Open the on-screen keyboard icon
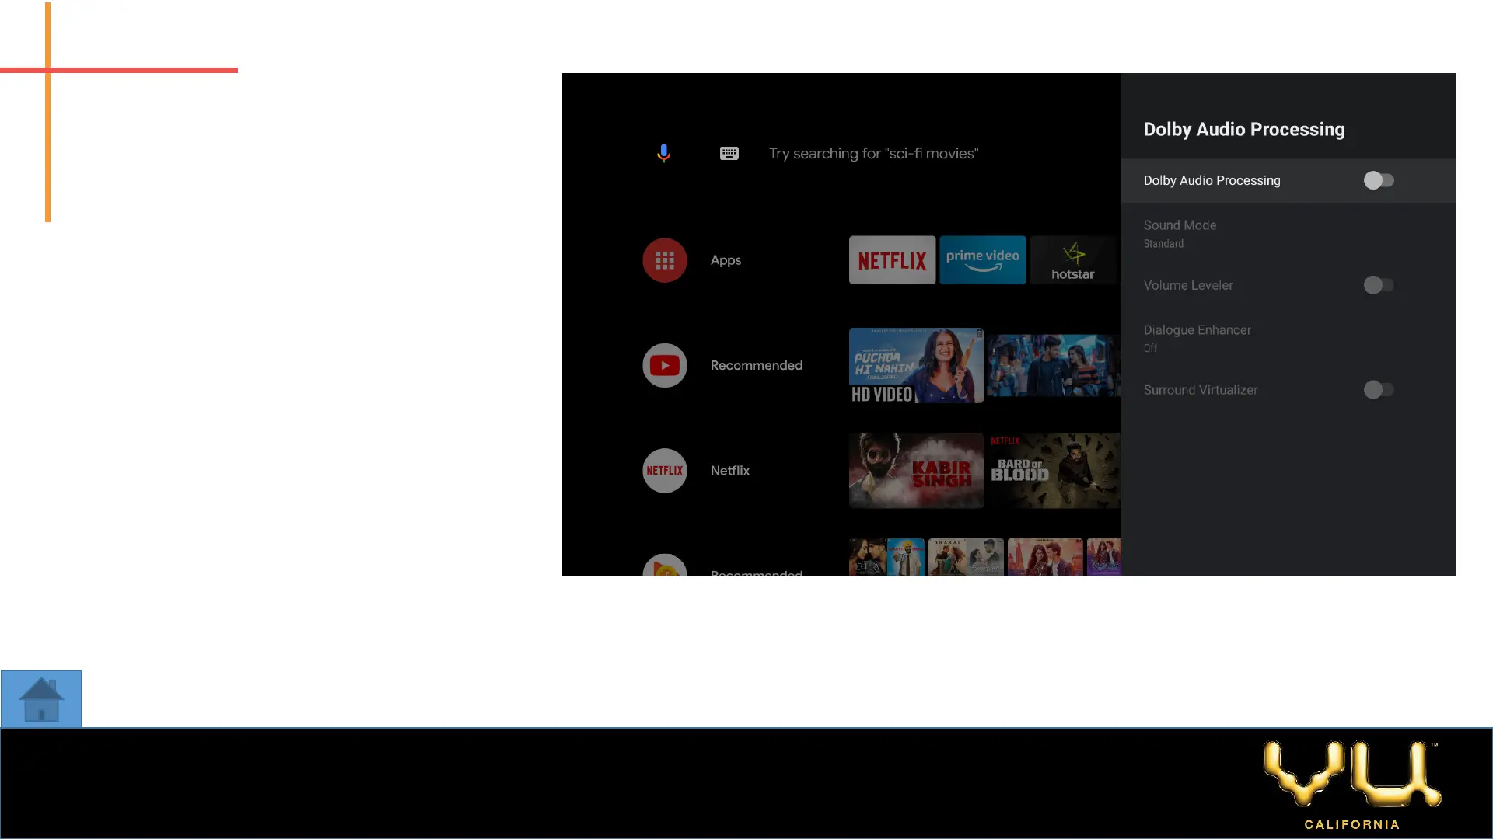This screenshot has width=1493, height=839. coord(729,153)
